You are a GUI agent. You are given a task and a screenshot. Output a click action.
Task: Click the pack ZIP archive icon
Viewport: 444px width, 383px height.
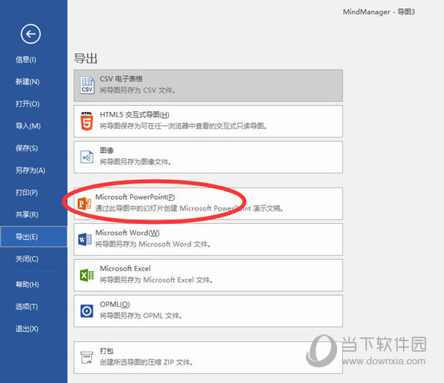(87, 358)
